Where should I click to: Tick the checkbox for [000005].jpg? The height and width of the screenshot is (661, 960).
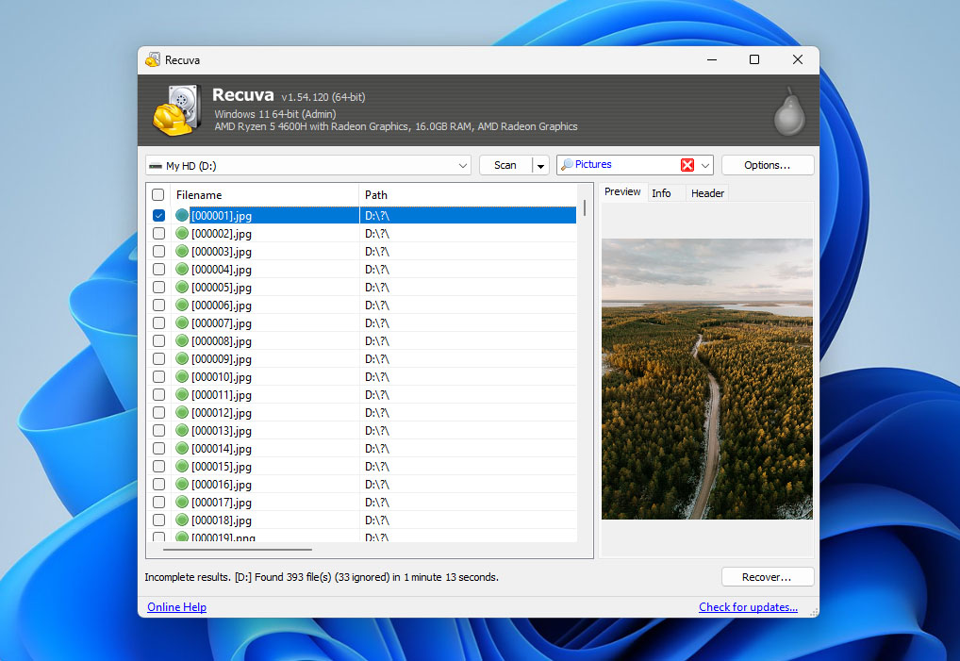(x=158, y=287)
